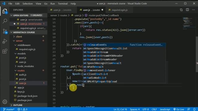198x111 pixels.
Task: Switch to the requireLogin.js tab
Action: tap(119, 10)
